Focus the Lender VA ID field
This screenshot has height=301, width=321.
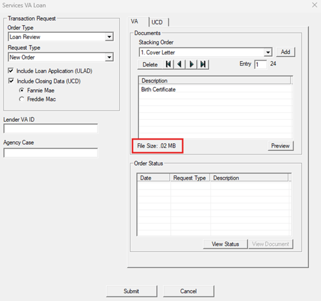point(50,129)
